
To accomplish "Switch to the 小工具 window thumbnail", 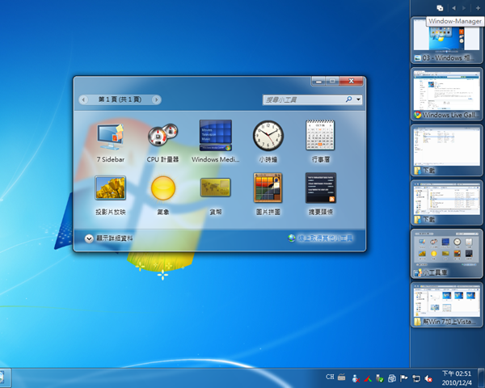I will 446,249.
